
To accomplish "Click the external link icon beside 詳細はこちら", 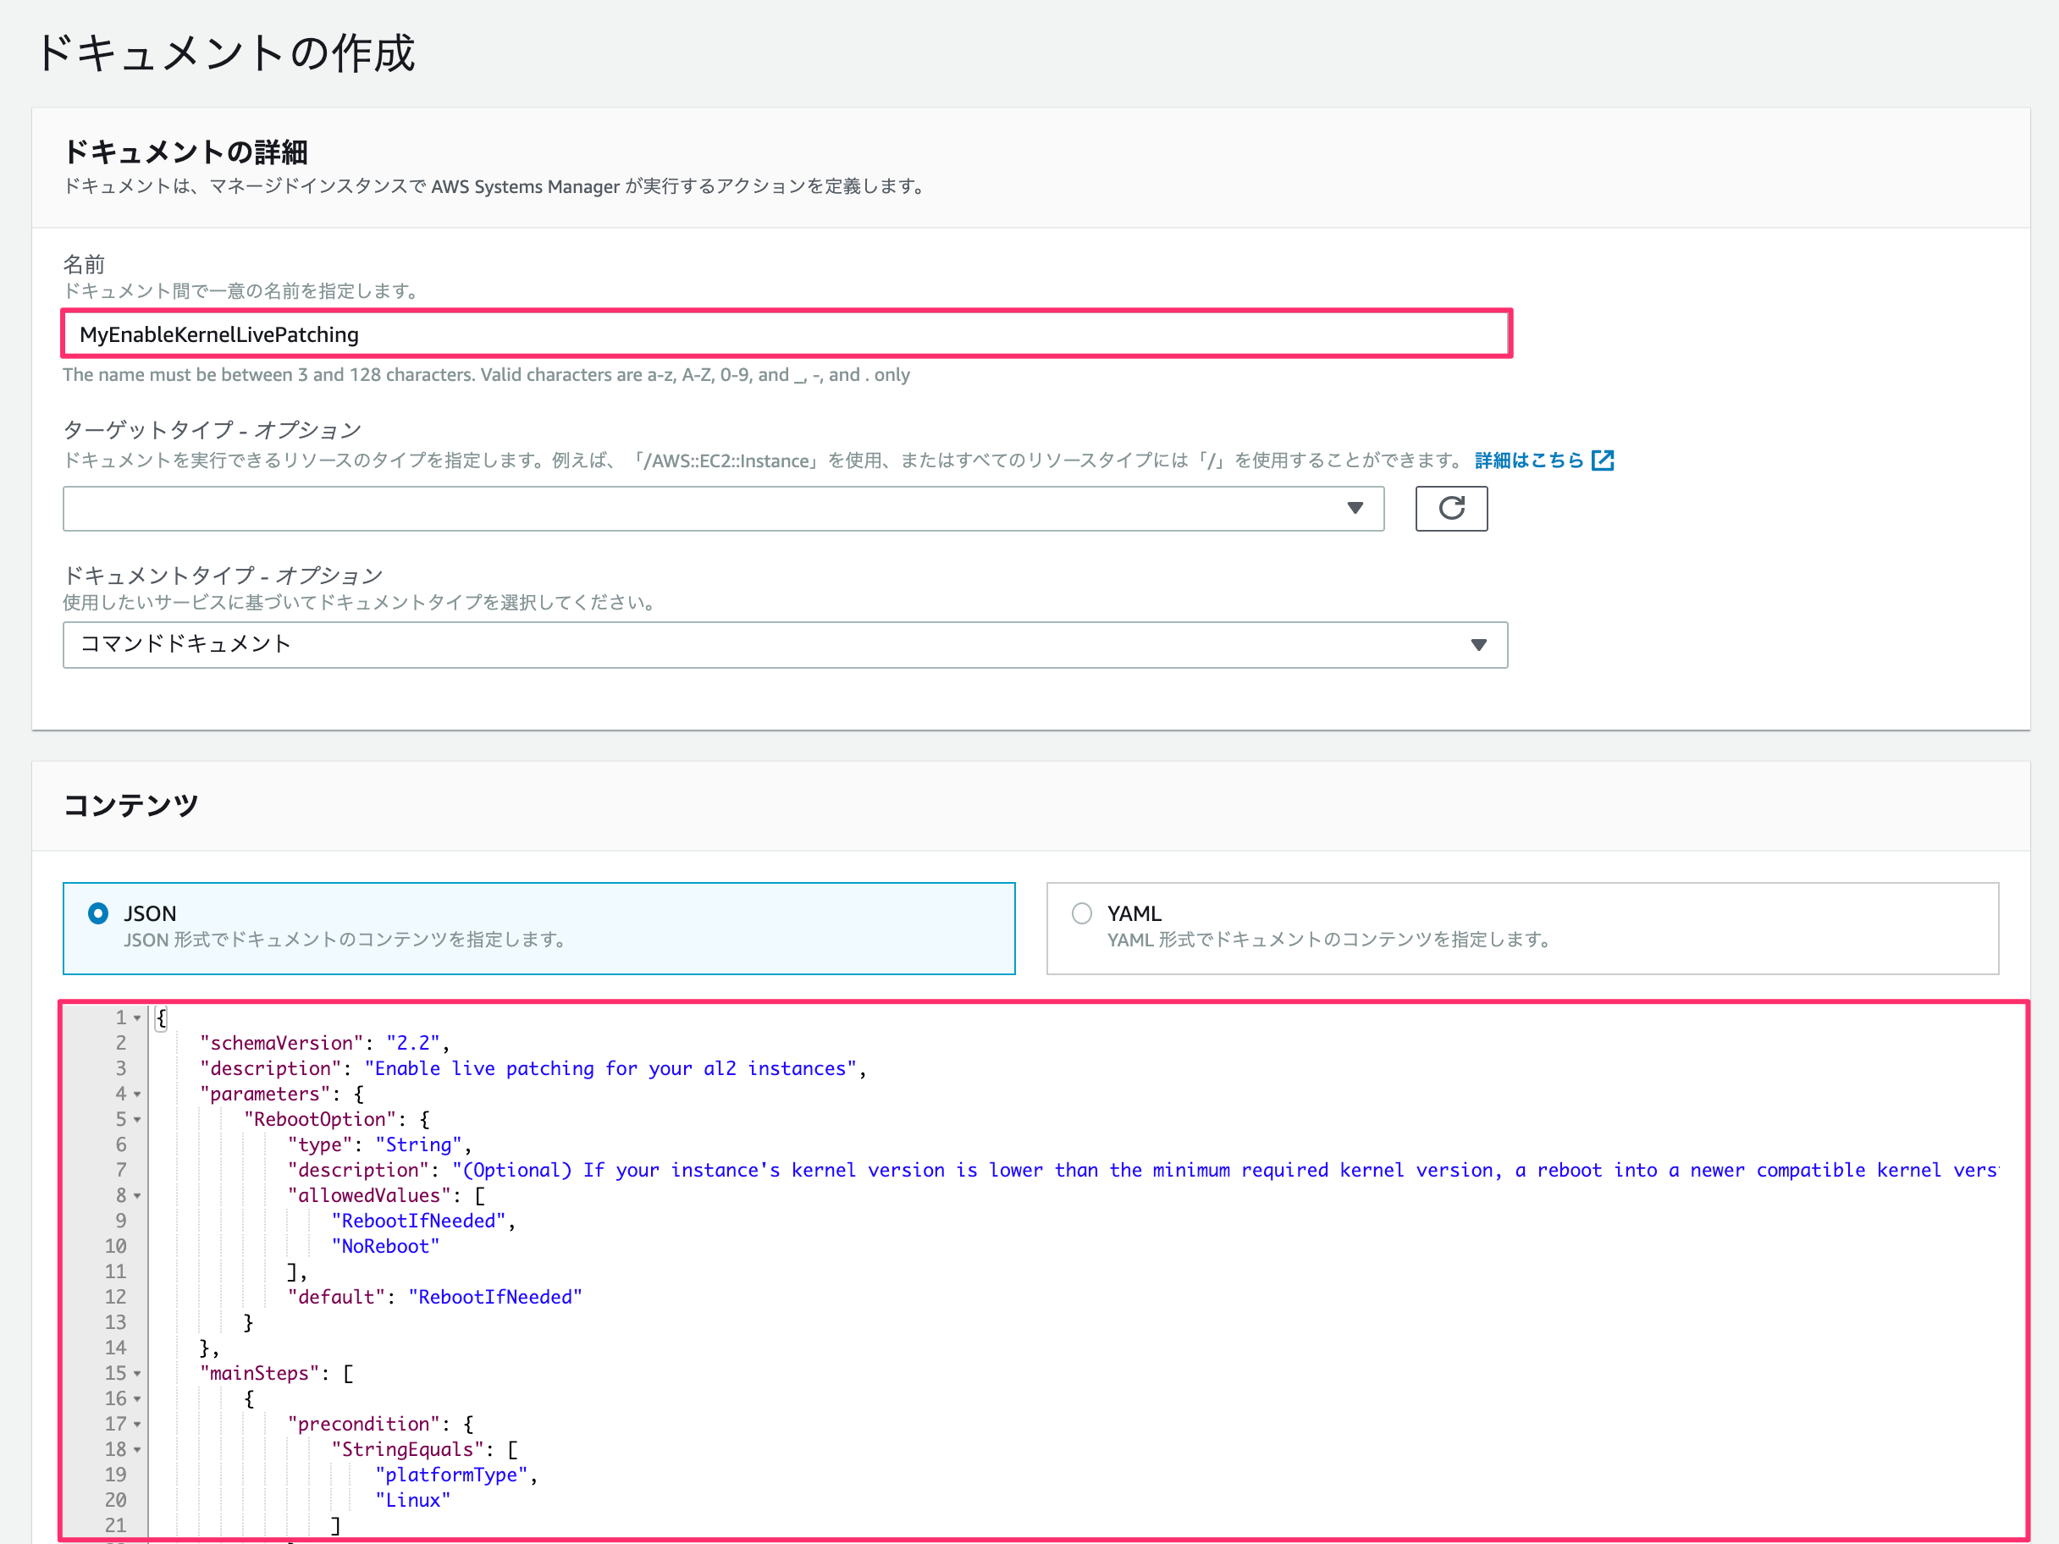I will tap(1602, 460).
